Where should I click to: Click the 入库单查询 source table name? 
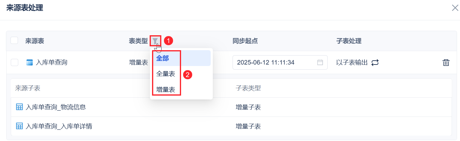click(51, 62)
